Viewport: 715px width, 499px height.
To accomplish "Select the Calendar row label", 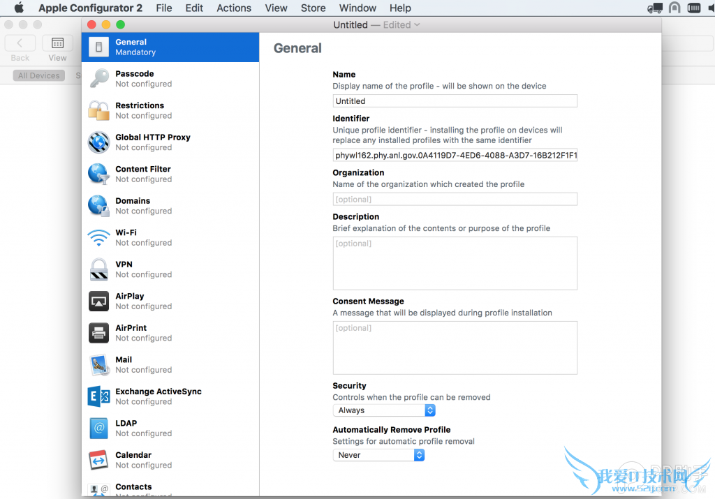I will click(x=133, y=455).
